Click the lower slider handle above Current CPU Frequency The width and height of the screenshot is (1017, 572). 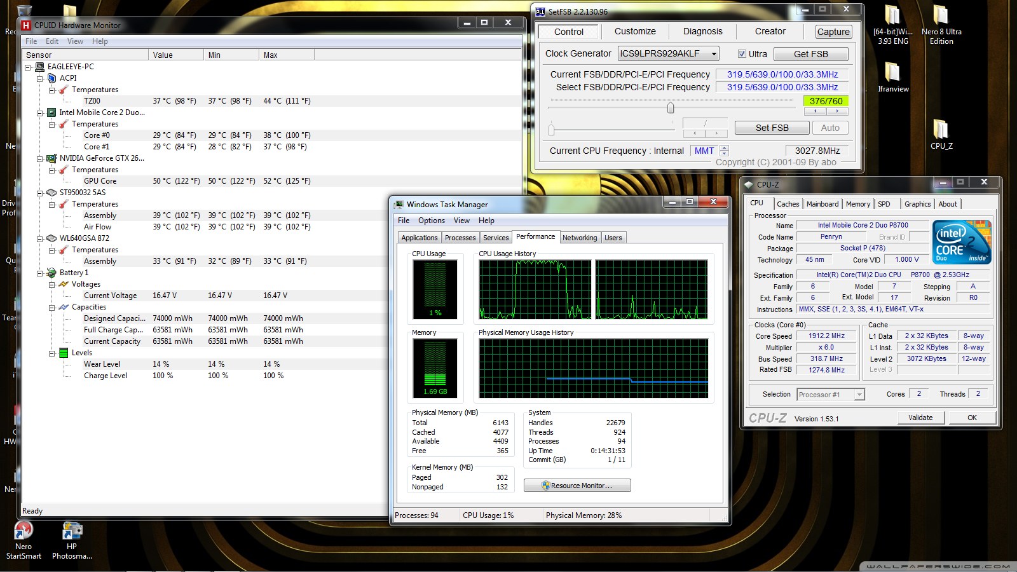(551, 130)
